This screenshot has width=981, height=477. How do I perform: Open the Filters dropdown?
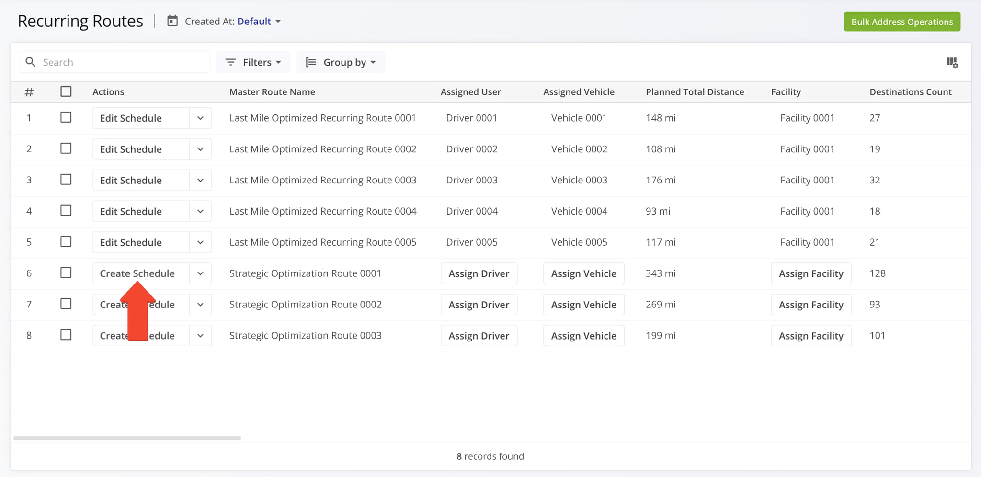pyautogui.click(x=253, y=62)
